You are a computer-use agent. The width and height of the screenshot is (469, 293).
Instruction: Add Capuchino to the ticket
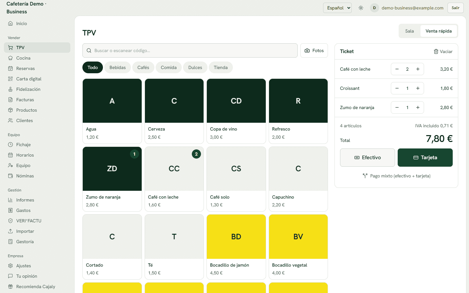pyautogui.click(x=298, y=179)
